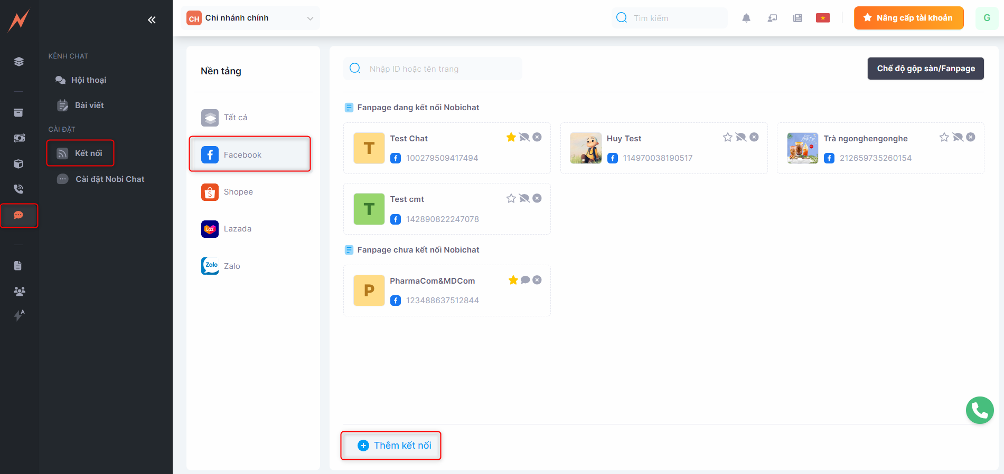1004x474 pixels.
Task: Toggle favorite star on Test Chat fanpage
Action: (511, 137)
